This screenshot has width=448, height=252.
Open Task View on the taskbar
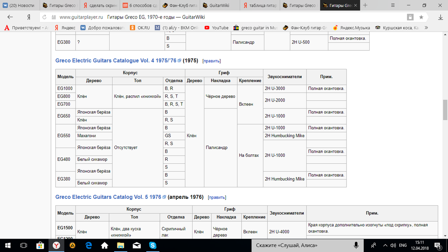(24, 245)
